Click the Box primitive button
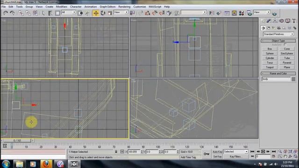This screenshot has height=168, width=299. [x=270, y=49]
